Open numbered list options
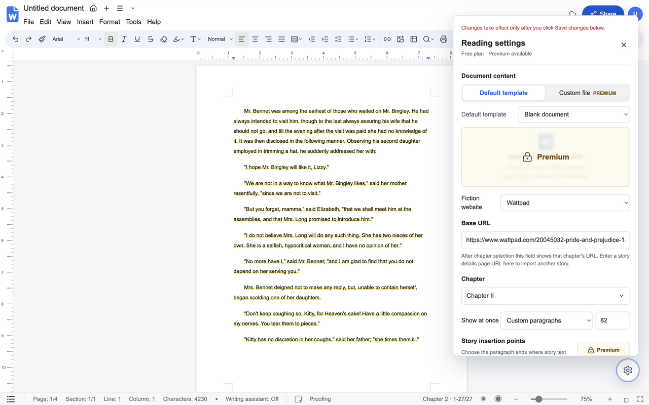Image resolution: width=649 pixels, height=405 pixels. (370, 39)
